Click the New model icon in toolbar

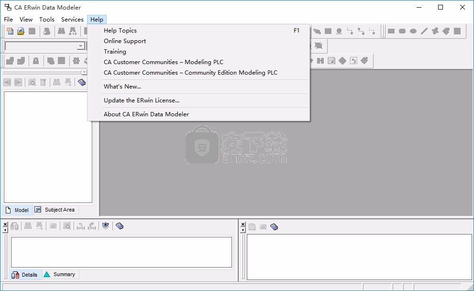pos(10,31)
